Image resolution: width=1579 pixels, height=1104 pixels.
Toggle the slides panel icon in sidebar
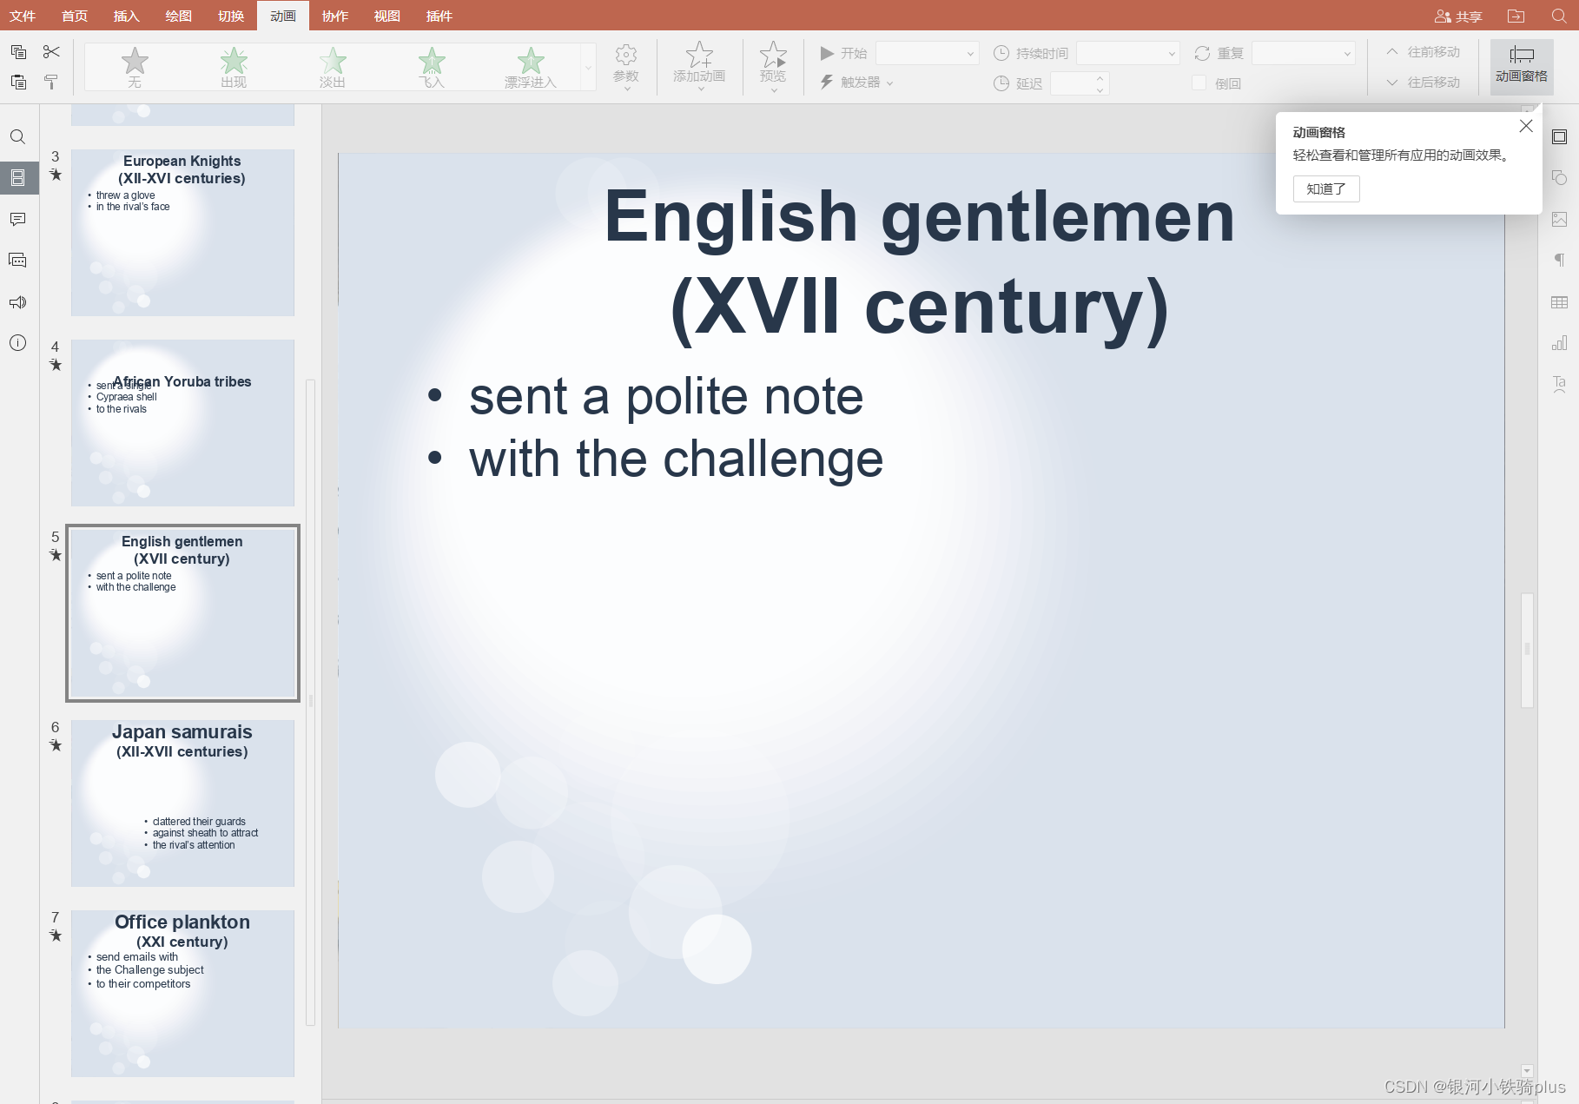click(x=17, y=178)
